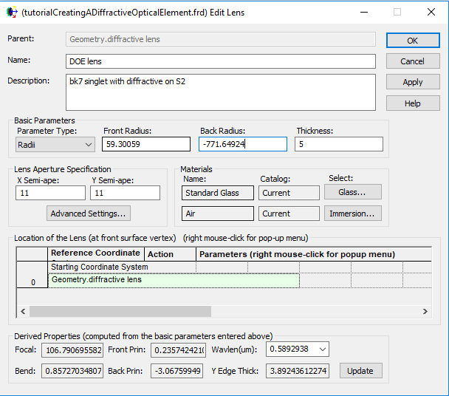Focus the X Semi-ape field
The width and height of the screenshot is (449, 396).
coord(50,193)
